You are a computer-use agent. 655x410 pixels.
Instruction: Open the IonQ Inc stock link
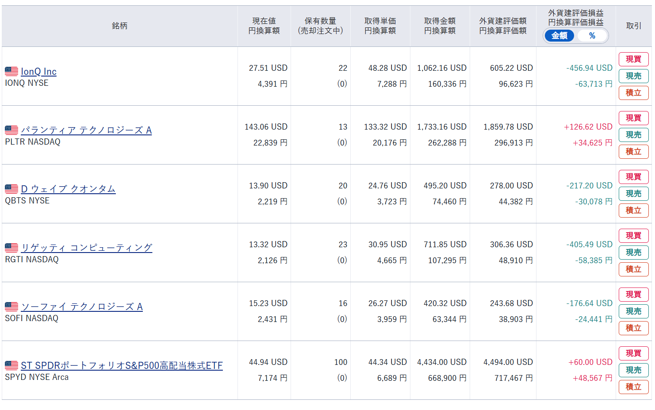coord(38,72)
